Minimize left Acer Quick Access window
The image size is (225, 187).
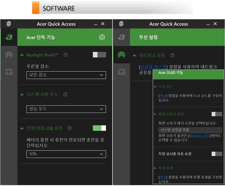(x=95, y=24)
